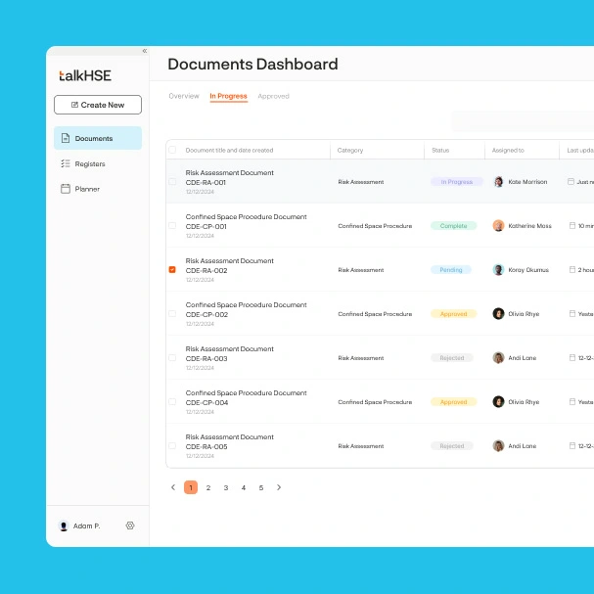Collapse the sidebar with double-chevron icon
Image resolution: width=594 pixels, height=594 pixels.
[144, 51]
